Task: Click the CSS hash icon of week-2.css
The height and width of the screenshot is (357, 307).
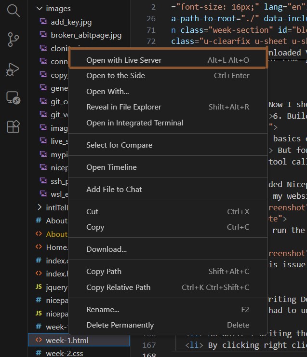Action: pyautogui.click(x=39, y=353)
